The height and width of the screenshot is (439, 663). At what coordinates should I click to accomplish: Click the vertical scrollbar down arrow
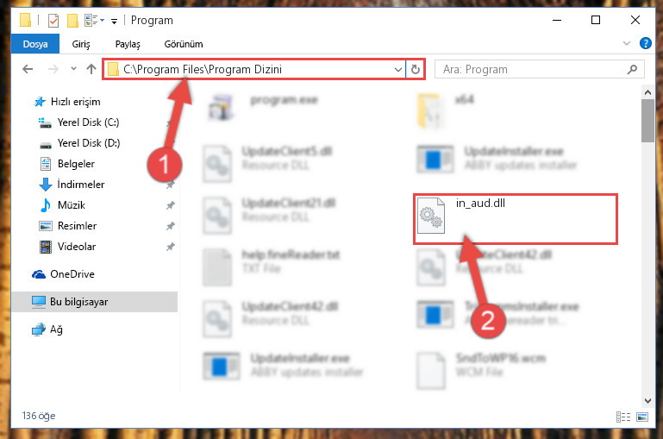(x=647, y=400)
